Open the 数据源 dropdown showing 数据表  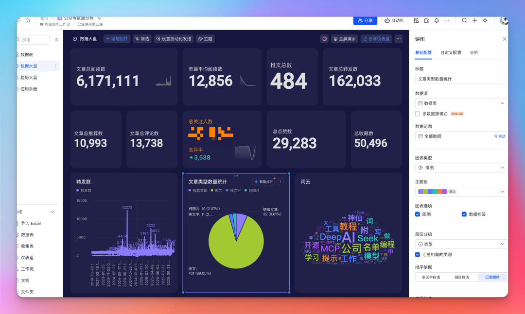[x=461, y=103]
